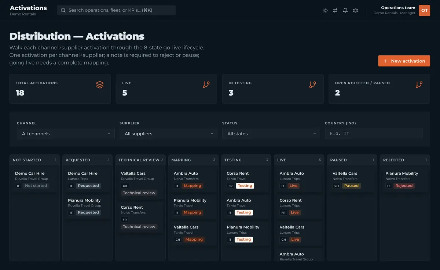Viewport: 440px width, 270px height.
Task: Open Pianura Mobility card in Testing column
Action: coord(246,233)
